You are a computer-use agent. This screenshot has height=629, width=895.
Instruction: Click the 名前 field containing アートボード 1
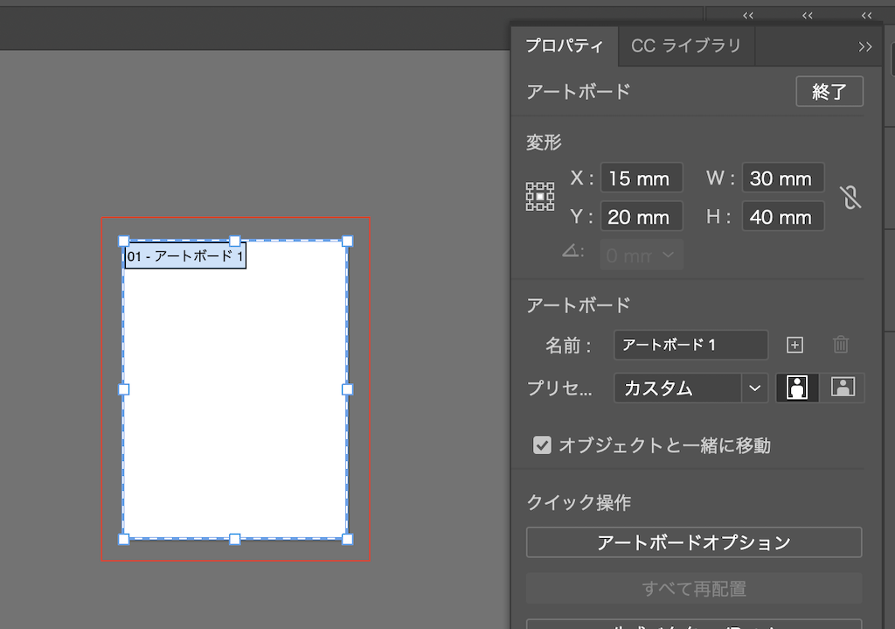click(x=690, y=345)
